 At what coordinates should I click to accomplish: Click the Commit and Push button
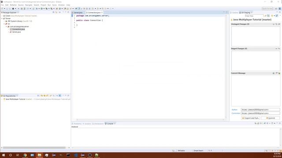(x=251, y=118)
